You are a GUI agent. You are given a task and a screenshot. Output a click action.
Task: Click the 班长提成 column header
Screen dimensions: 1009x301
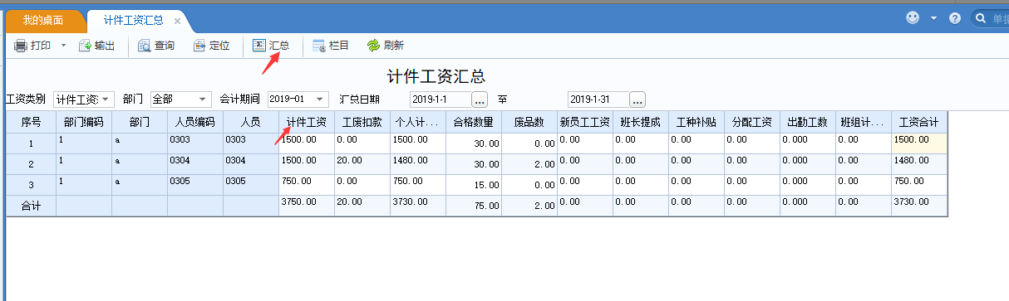641,122
